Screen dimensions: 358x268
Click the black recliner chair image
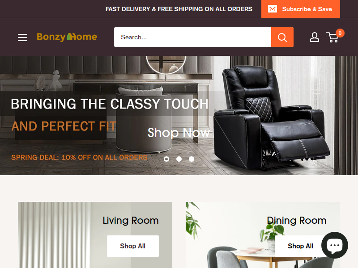point(271,117)
